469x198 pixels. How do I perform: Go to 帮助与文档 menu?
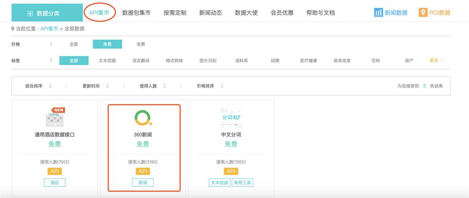click(321, 13)
